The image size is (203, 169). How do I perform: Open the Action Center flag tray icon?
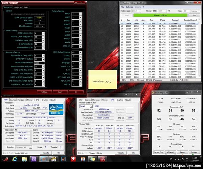click(x=183, y=159)
